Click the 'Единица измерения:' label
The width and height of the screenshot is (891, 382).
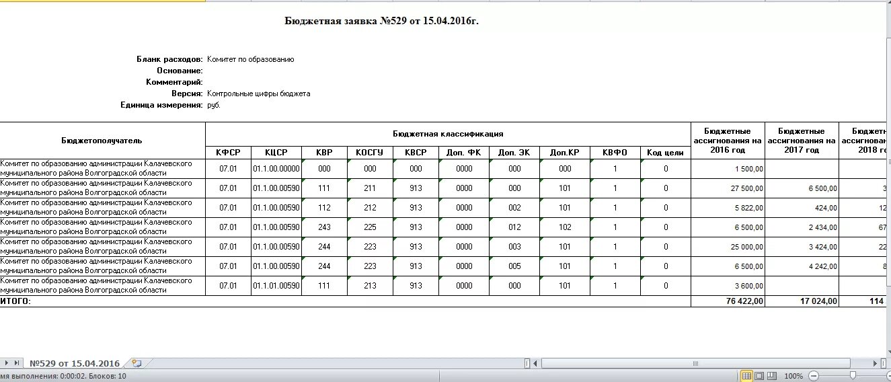[x=162, y=105]
